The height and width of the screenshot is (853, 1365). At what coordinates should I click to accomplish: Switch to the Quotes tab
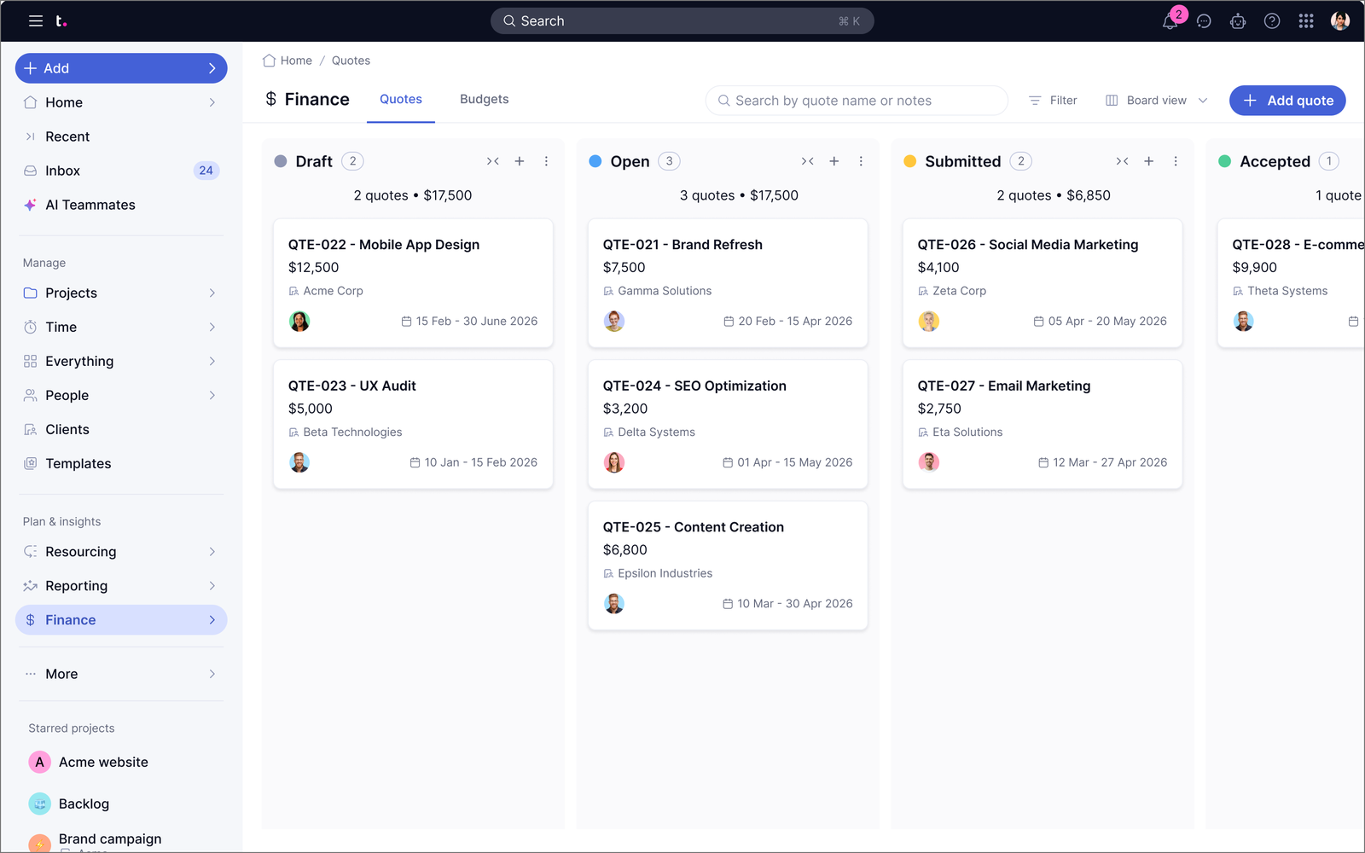tap(401, 100)
